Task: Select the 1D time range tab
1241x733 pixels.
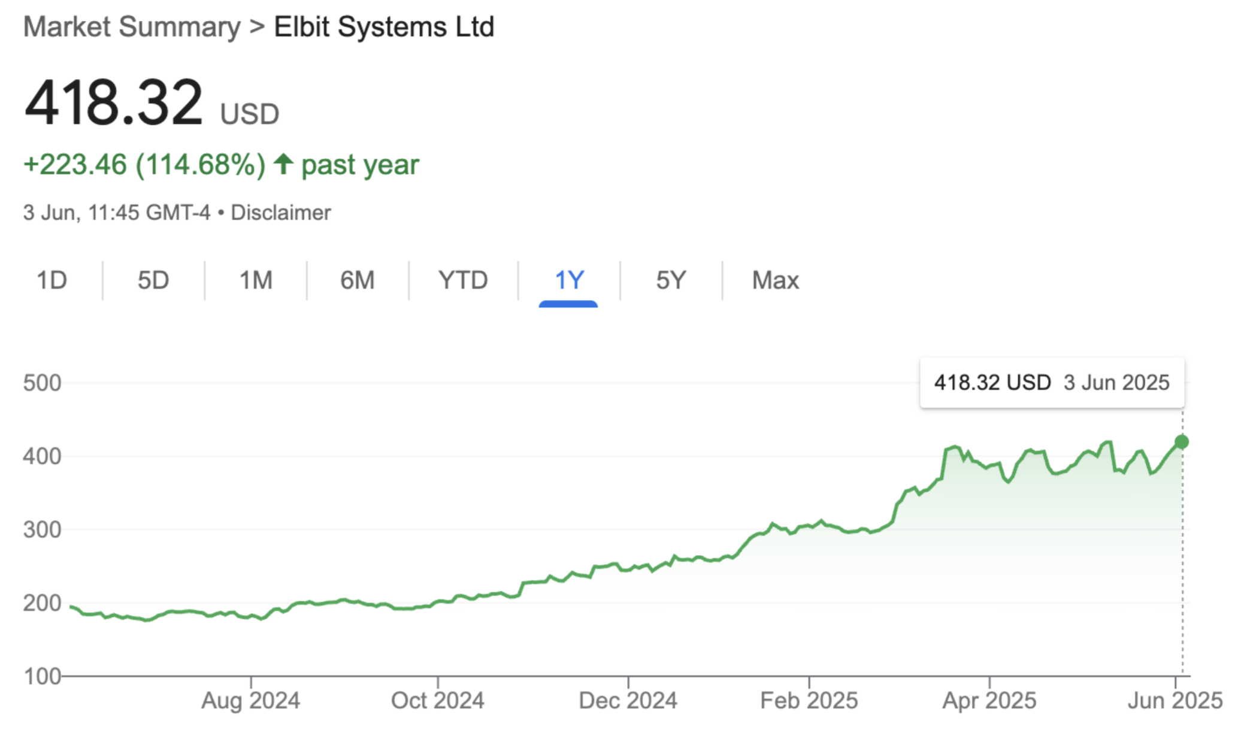Action: click(x=52, y=280)
